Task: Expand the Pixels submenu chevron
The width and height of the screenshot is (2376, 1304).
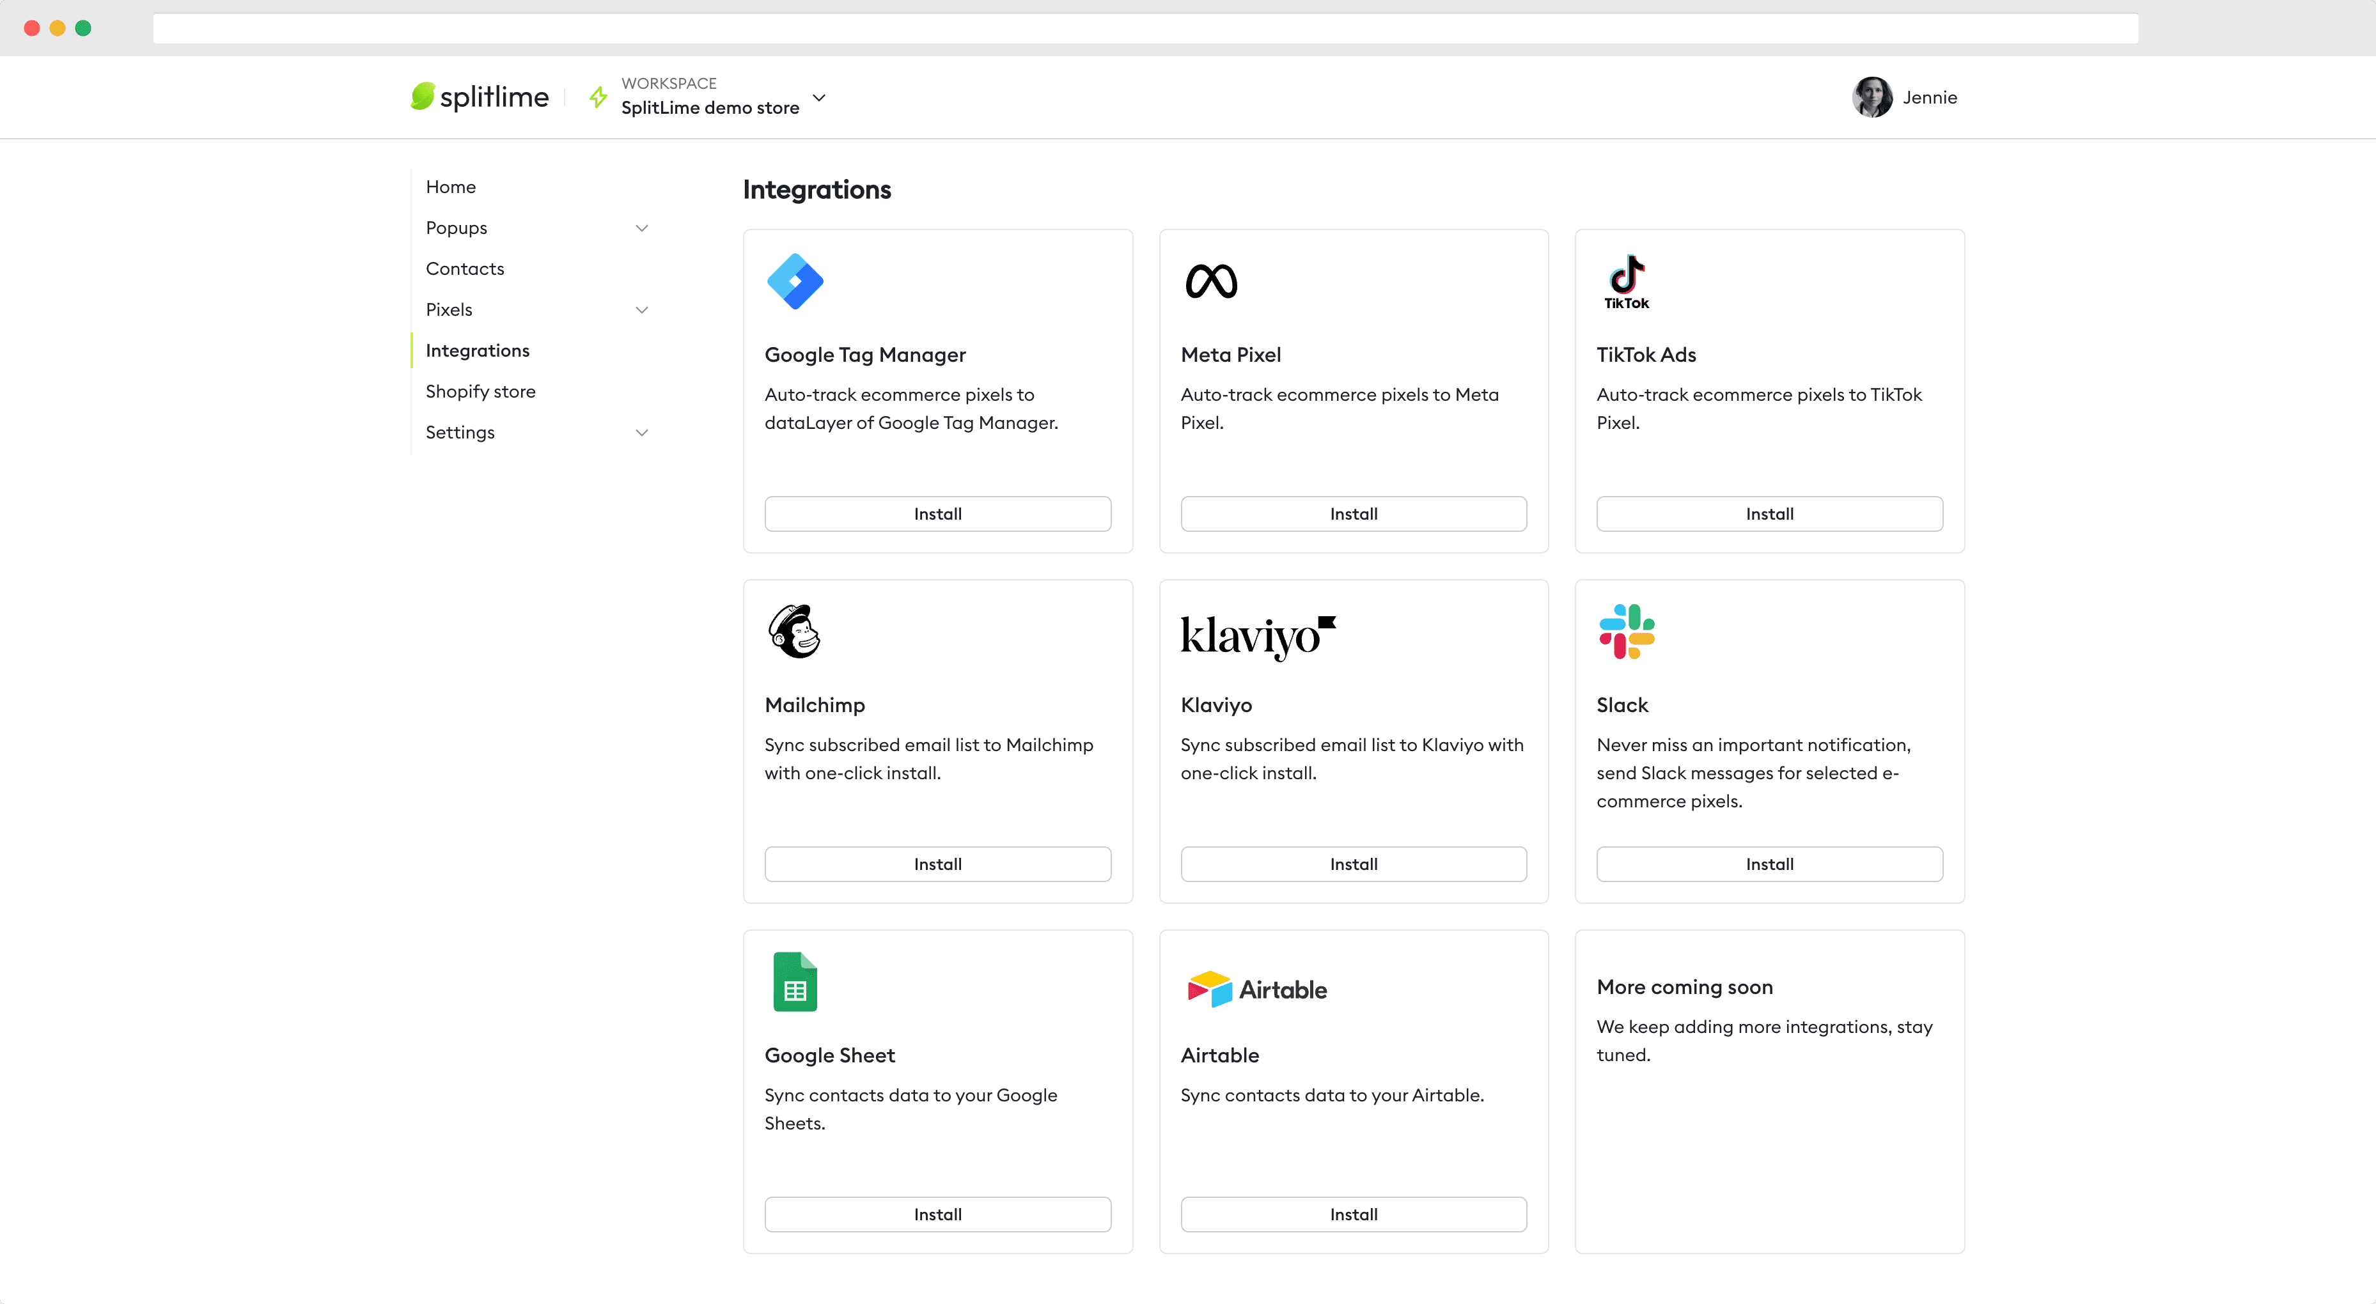Action: pos(642,310)
